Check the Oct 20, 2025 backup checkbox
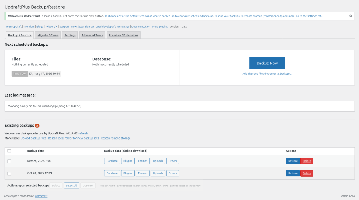 [9, 173]
